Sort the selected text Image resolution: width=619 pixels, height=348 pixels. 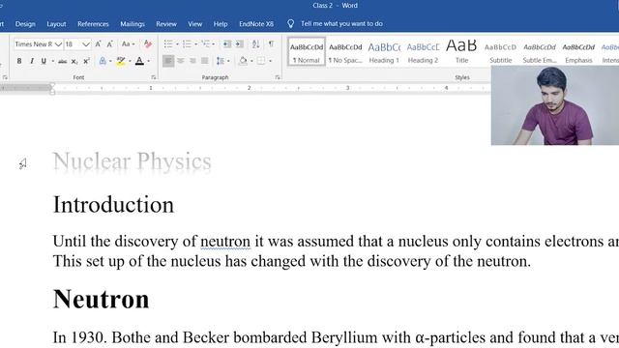(255, 43)
